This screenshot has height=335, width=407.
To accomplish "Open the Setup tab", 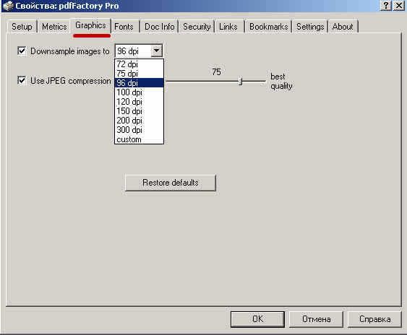I will pyautogui.click(x=22, y=27).
